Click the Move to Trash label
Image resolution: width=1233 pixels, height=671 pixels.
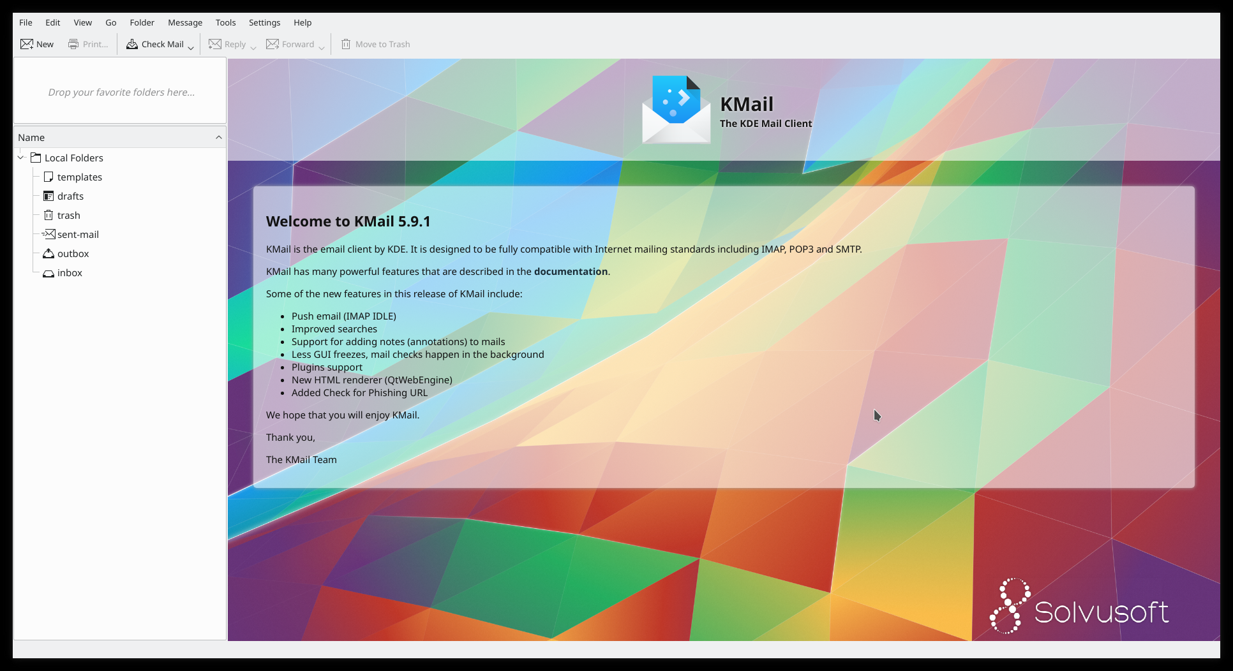pos(383,44)
